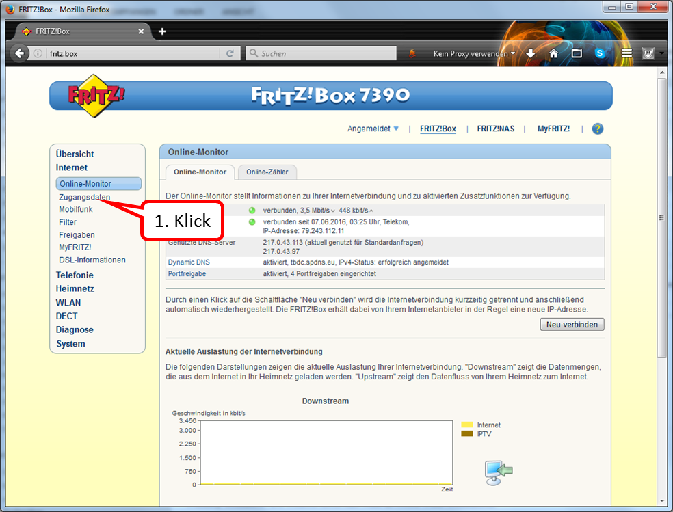Click the downstream computer arrow icon

(x=499, y=473)
